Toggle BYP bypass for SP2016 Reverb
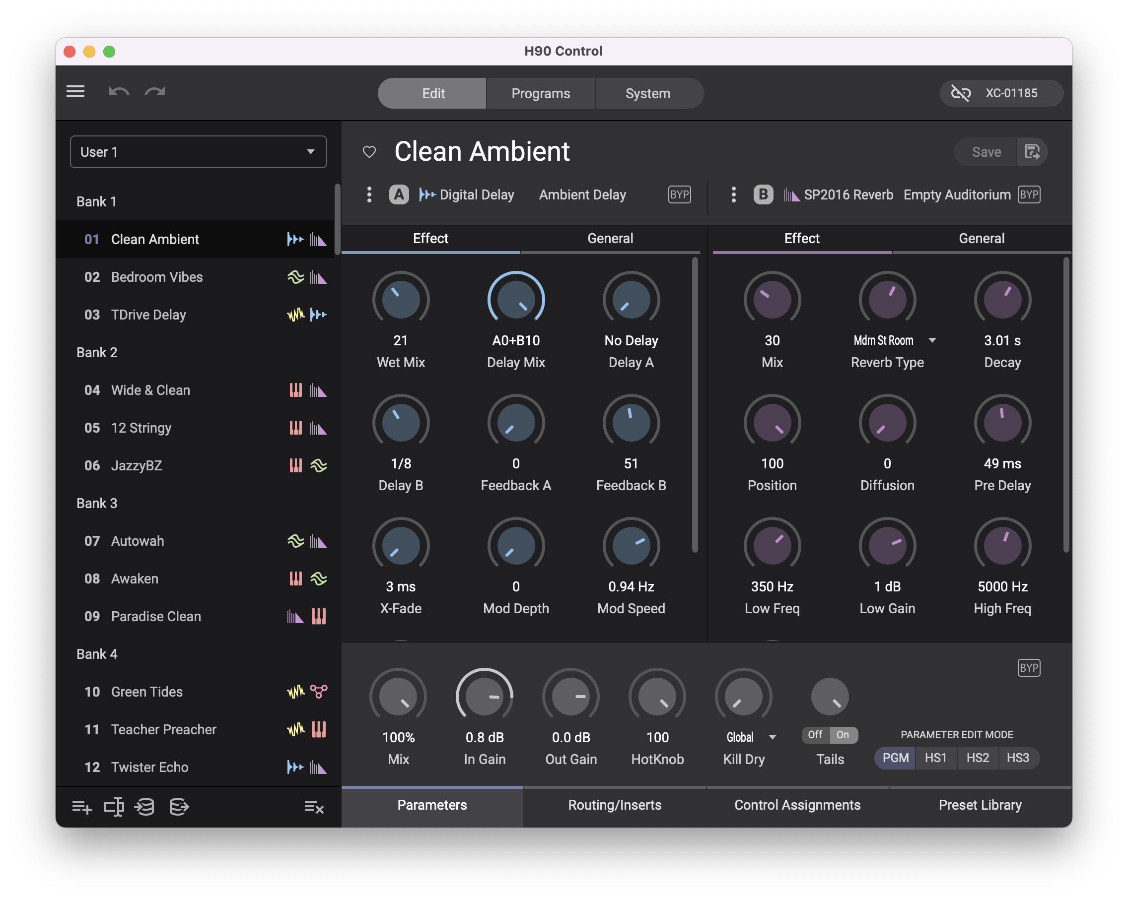The image size is (1128, 901). pos(1029,194)
